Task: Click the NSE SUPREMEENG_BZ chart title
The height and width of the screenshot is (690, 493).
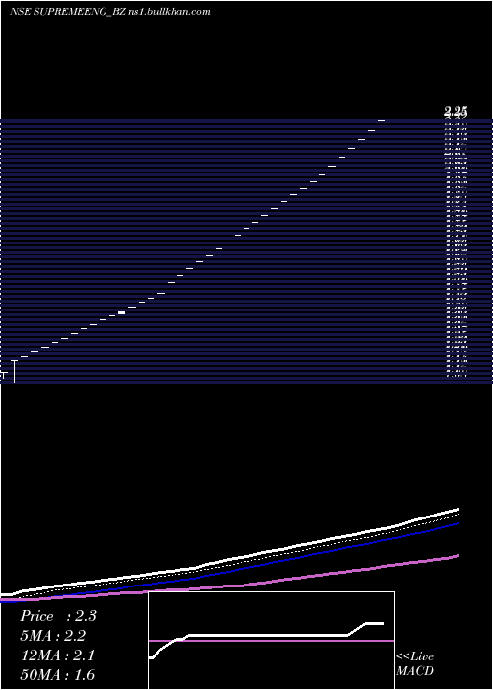Action: click(110, 12)
